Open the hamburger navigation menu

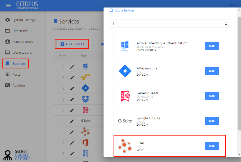click(8, 6)
